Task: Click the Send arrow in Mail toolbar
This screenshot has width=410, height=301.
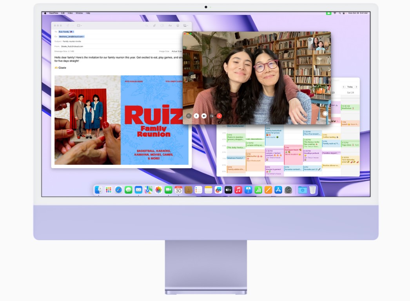Action: coord(67,26)
